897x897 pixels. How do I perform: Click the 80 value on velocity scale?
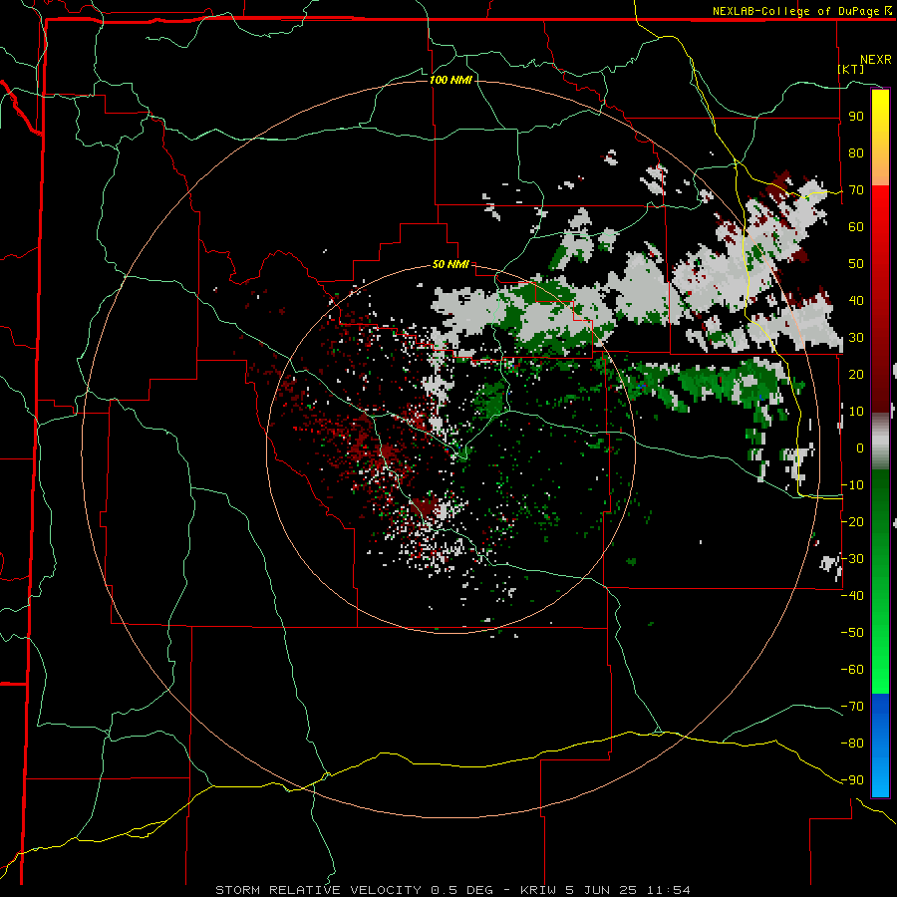pos(856,152)
